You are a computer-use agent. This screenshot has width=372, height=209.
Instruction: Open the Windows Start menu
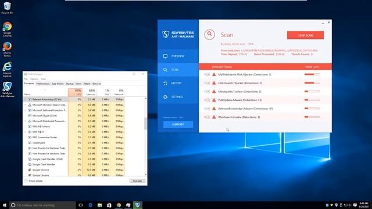pyautogui.click(x=4, y=205)
